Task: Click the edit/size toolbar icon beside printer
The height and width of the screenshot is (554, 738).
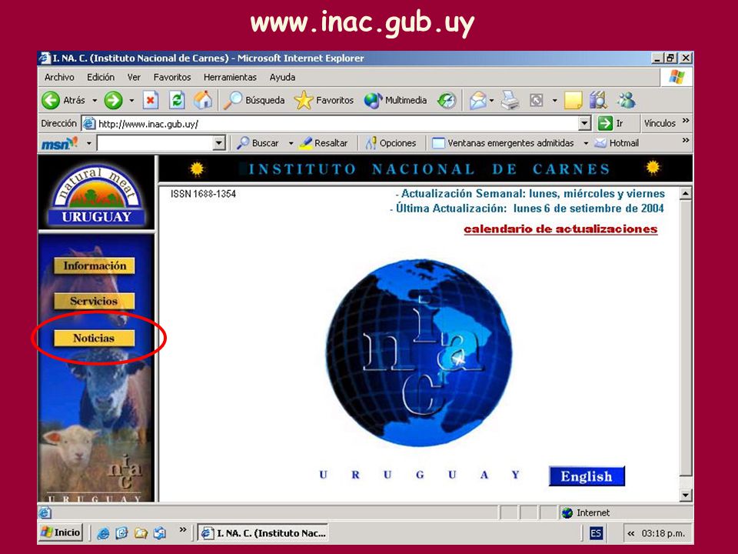Action: [x=537, y=100]
